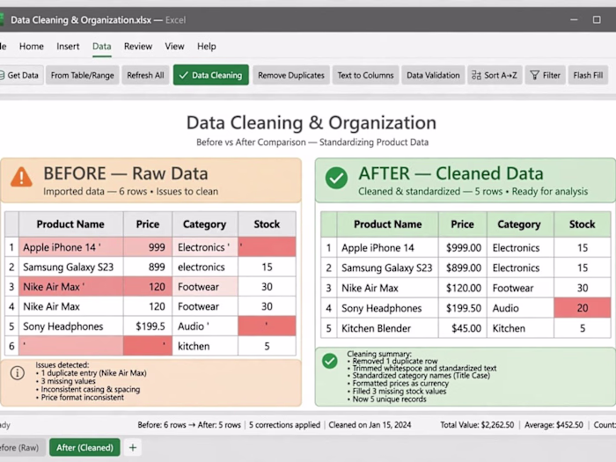Select the Data ribbon tab
This screenshot has width=616, height=462.
coord(102,47)
